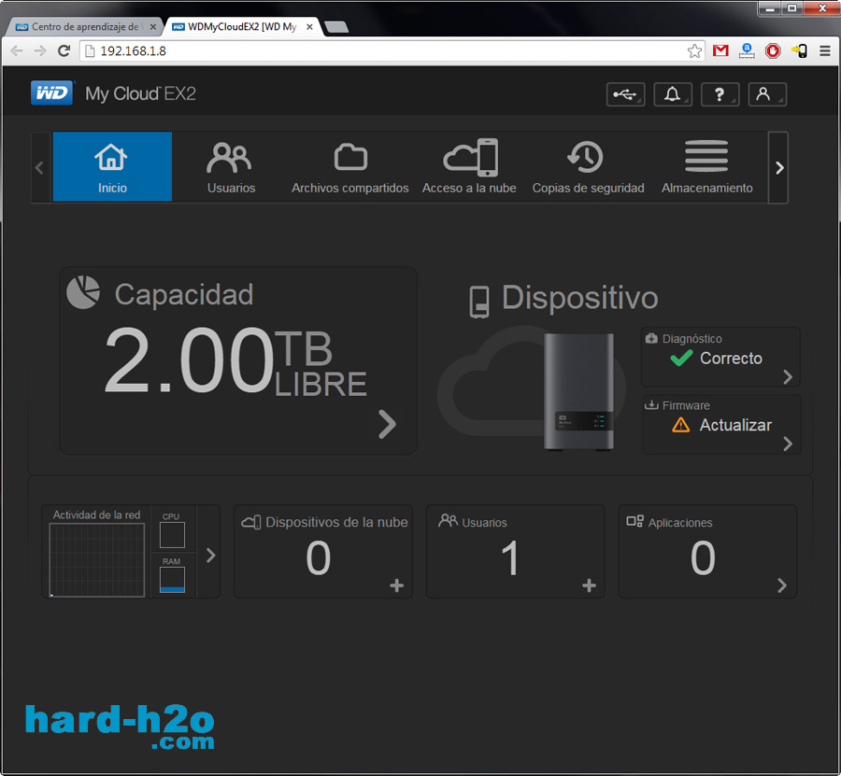841x776 pixels.
Task: Click the Dispositivos de la nube count
Action: pos(318,557)
